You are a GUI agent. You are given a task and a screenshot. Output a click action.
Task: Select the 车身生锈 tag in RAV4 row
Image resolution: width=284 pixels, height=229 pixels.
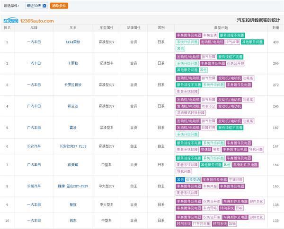(x=210, y=35)
